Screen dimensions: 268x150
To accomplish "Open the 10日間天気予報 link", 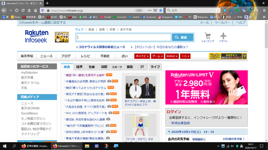I will (x=234, y=139).
